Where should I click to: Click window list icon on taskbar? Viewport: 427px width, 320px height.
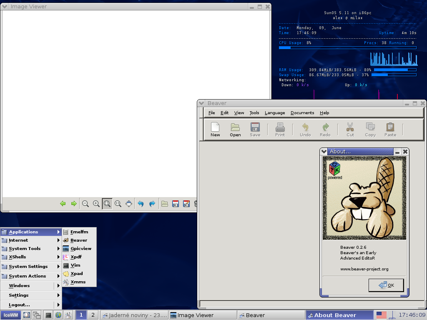37,315
